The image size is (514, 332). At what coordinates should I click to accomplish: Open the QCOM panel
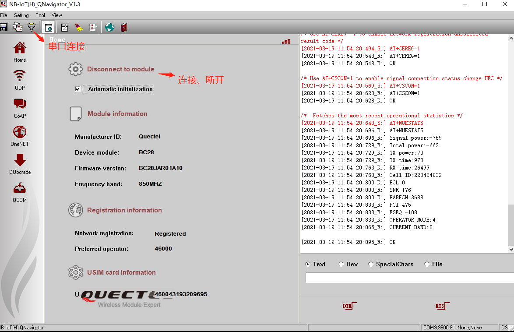tap(19, 192)
